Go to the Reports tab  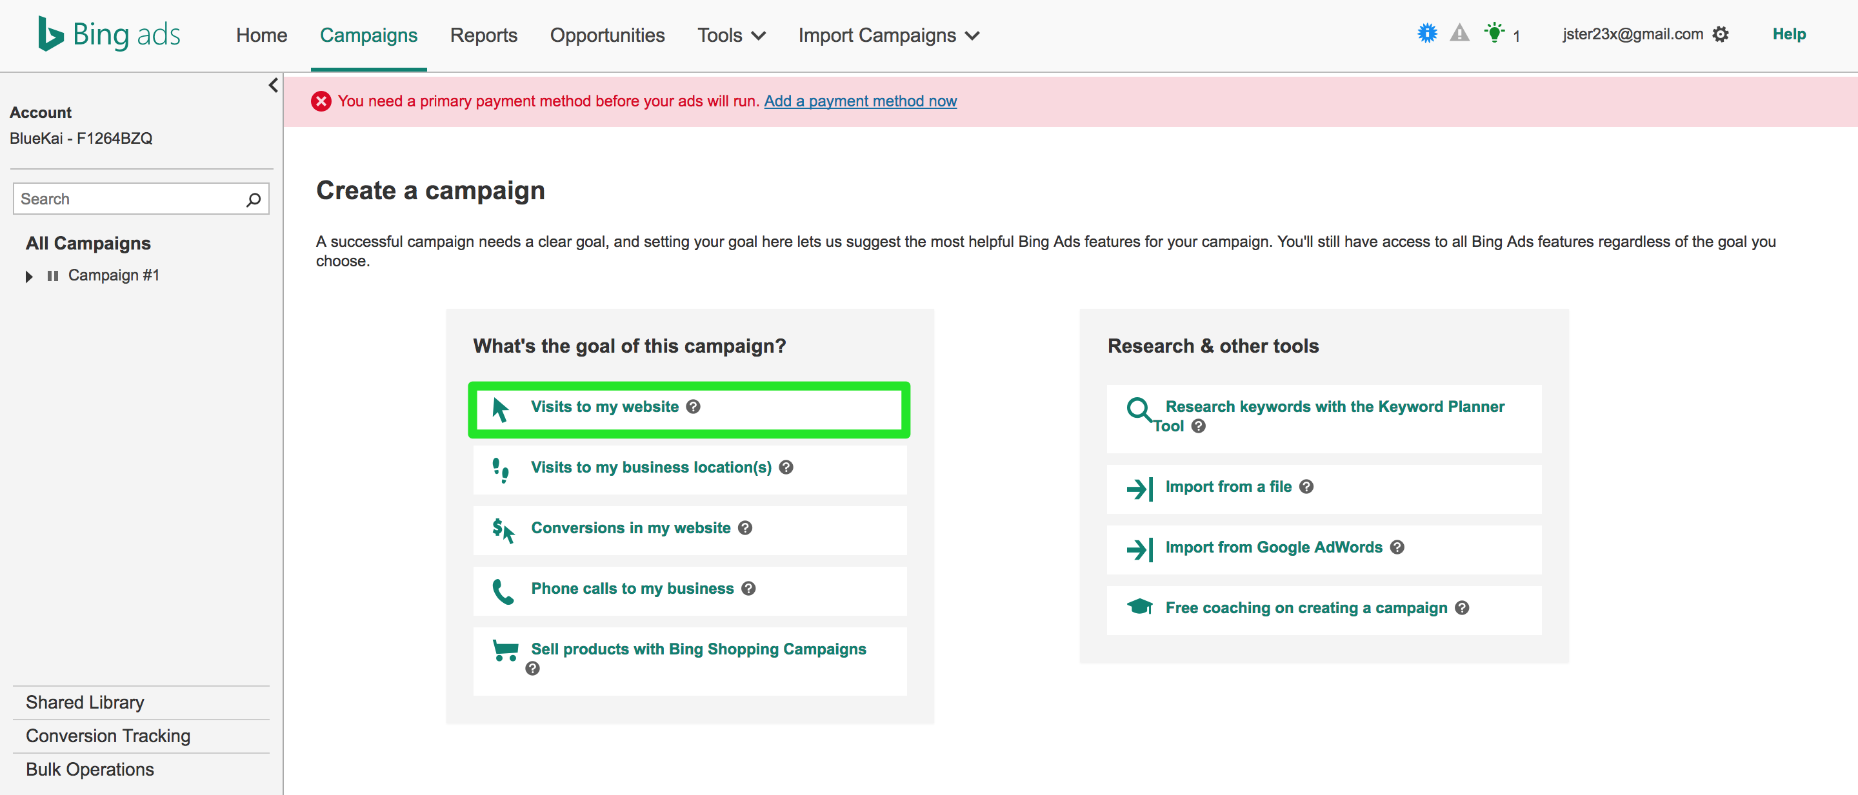(x=483, y=35)
